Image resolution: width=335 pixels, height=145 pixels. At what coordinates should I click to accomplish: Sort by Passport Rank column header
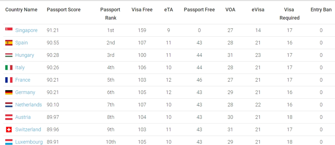click(110, 14)
